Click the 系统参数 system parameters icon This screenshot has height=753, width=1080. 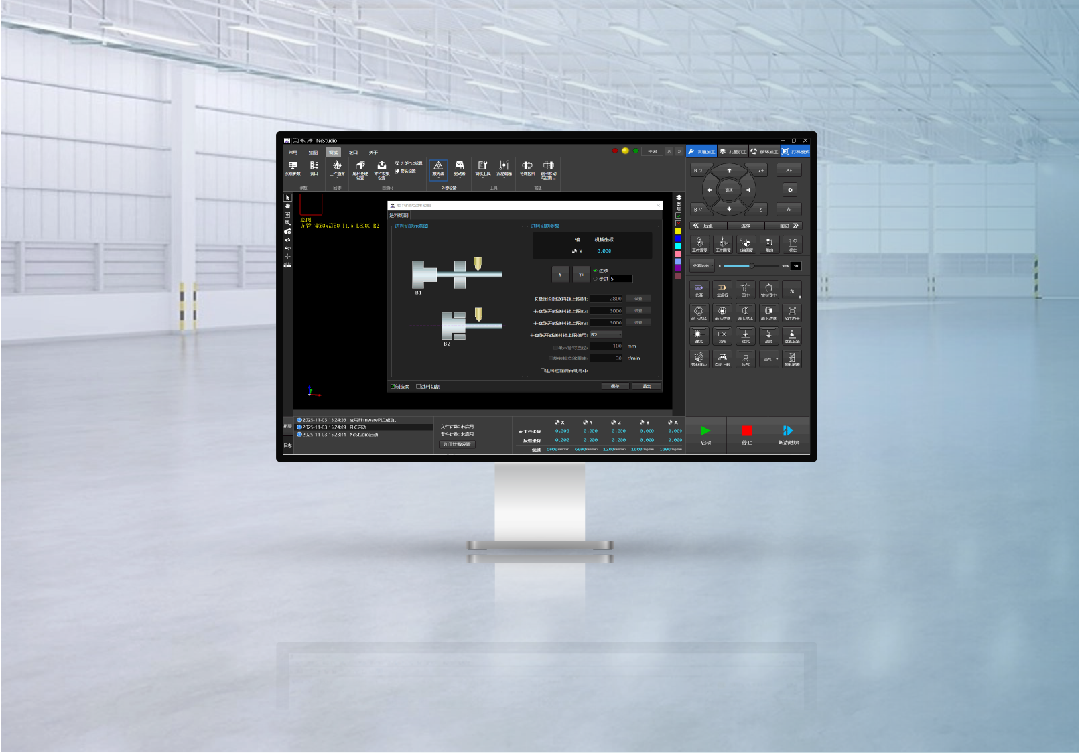(293, 168)
